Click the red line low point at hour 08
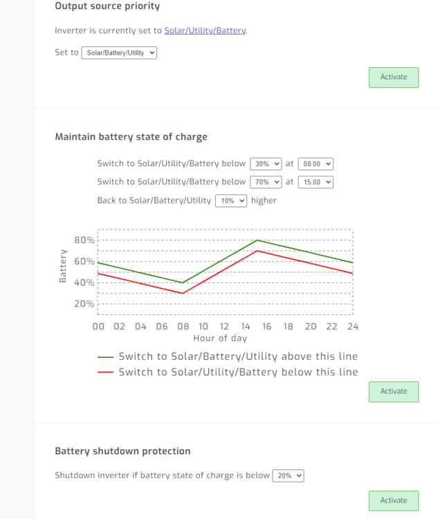Viewport: 438px width, 519px height. coord(183,293)
